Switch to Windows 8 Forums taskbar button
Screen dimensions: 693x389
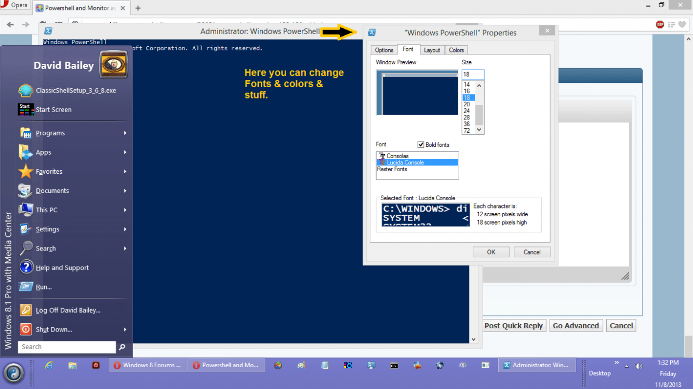147,365
